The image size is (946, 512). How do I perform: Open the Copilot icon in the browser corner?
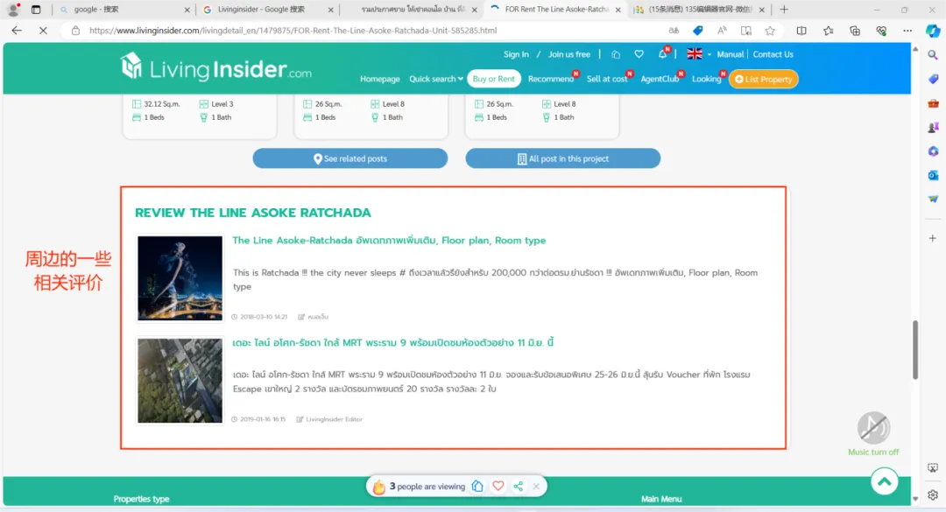[x=933, y=30]
